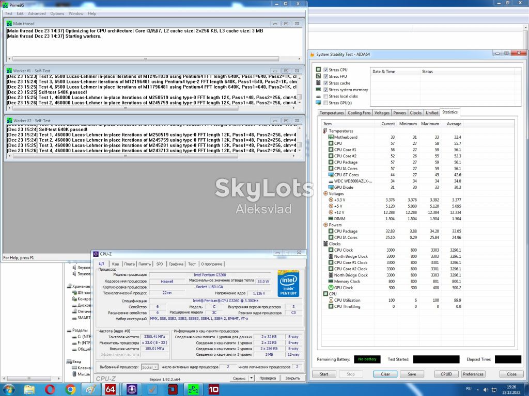529x396 pixels.
Task: Open Google Chrome from the taskbar
Action: point(70,390)
